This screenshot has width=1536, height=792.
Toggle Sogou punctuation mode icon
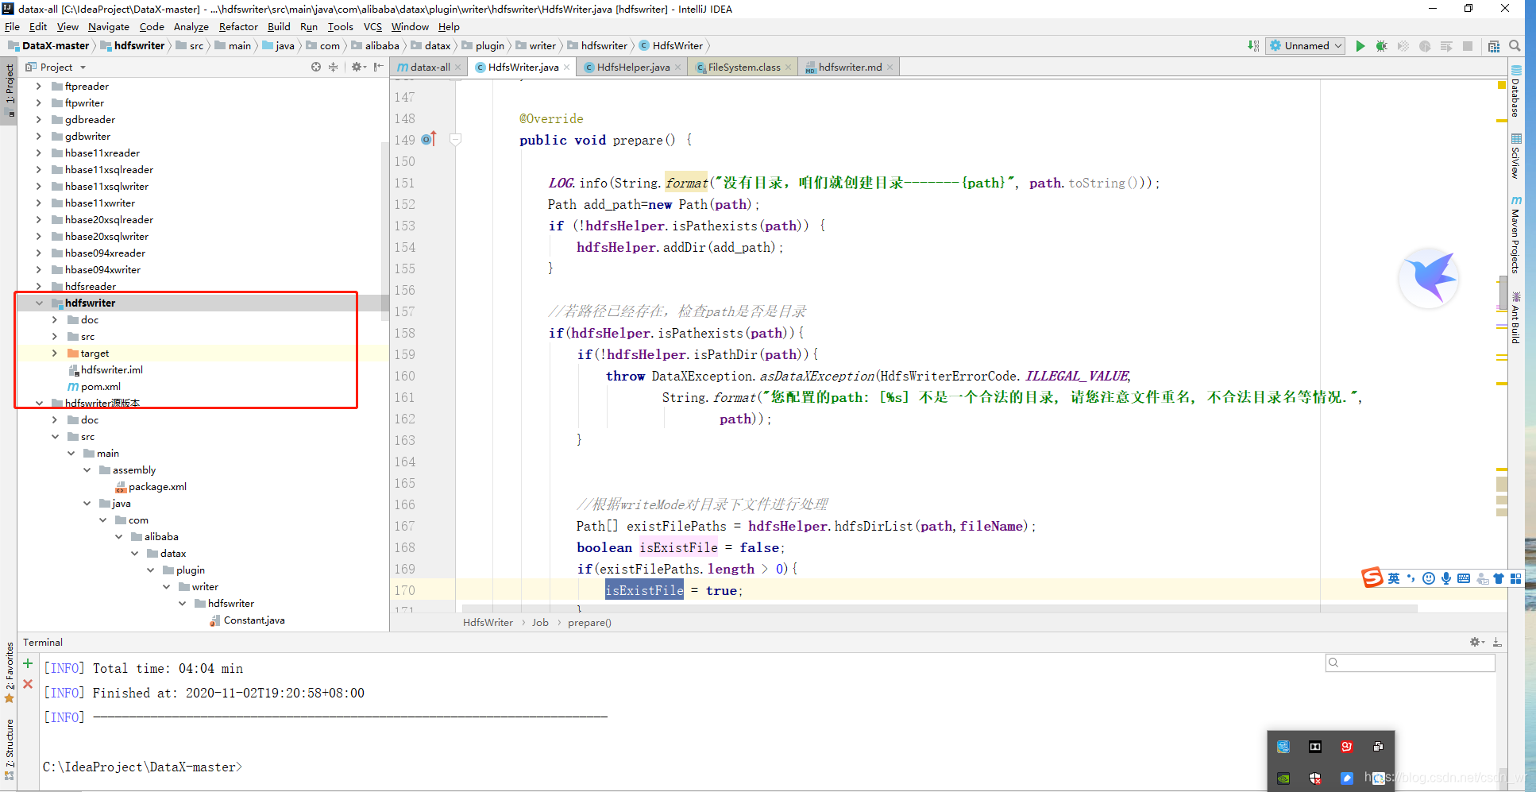tap(1411, 578)
